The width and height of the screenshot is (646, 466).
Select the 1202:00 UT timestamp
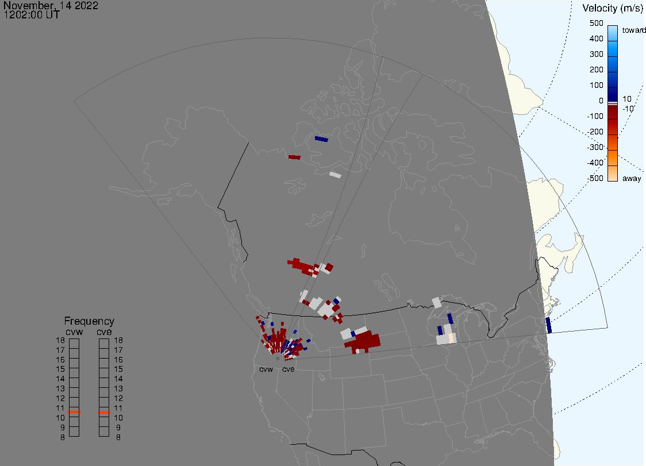[32, 16]
